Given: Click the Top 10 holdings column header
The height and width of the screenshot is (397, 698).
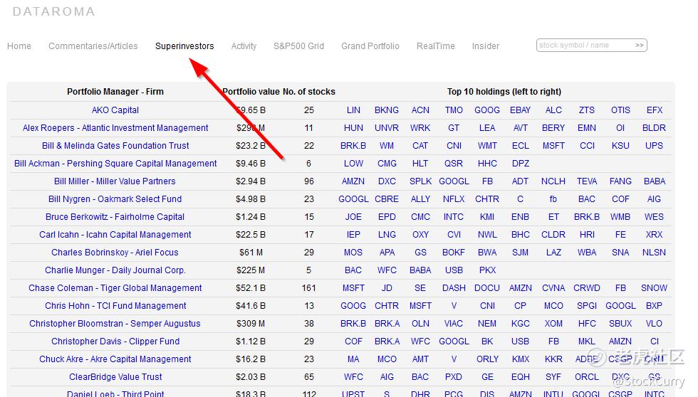Looking at the screenshot, I should [504, 92].
